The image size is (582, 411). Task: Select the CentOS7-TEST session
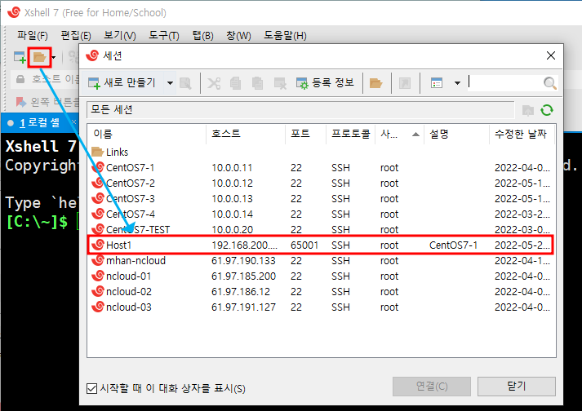[322, 229]
